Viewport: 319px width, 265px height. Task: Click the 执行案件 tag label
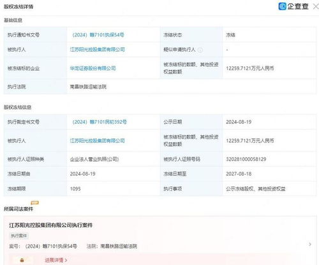tap(19, 236)
